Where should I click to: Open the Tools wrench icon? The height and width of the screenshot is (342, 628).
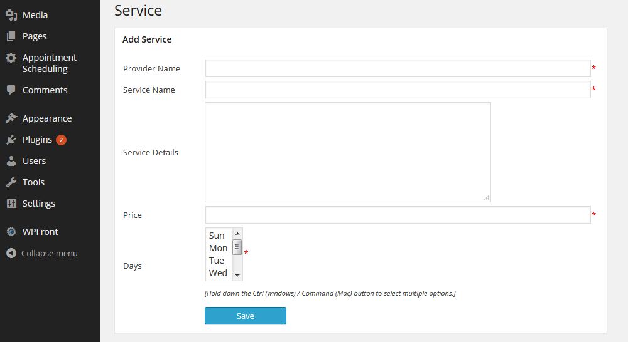11,182
